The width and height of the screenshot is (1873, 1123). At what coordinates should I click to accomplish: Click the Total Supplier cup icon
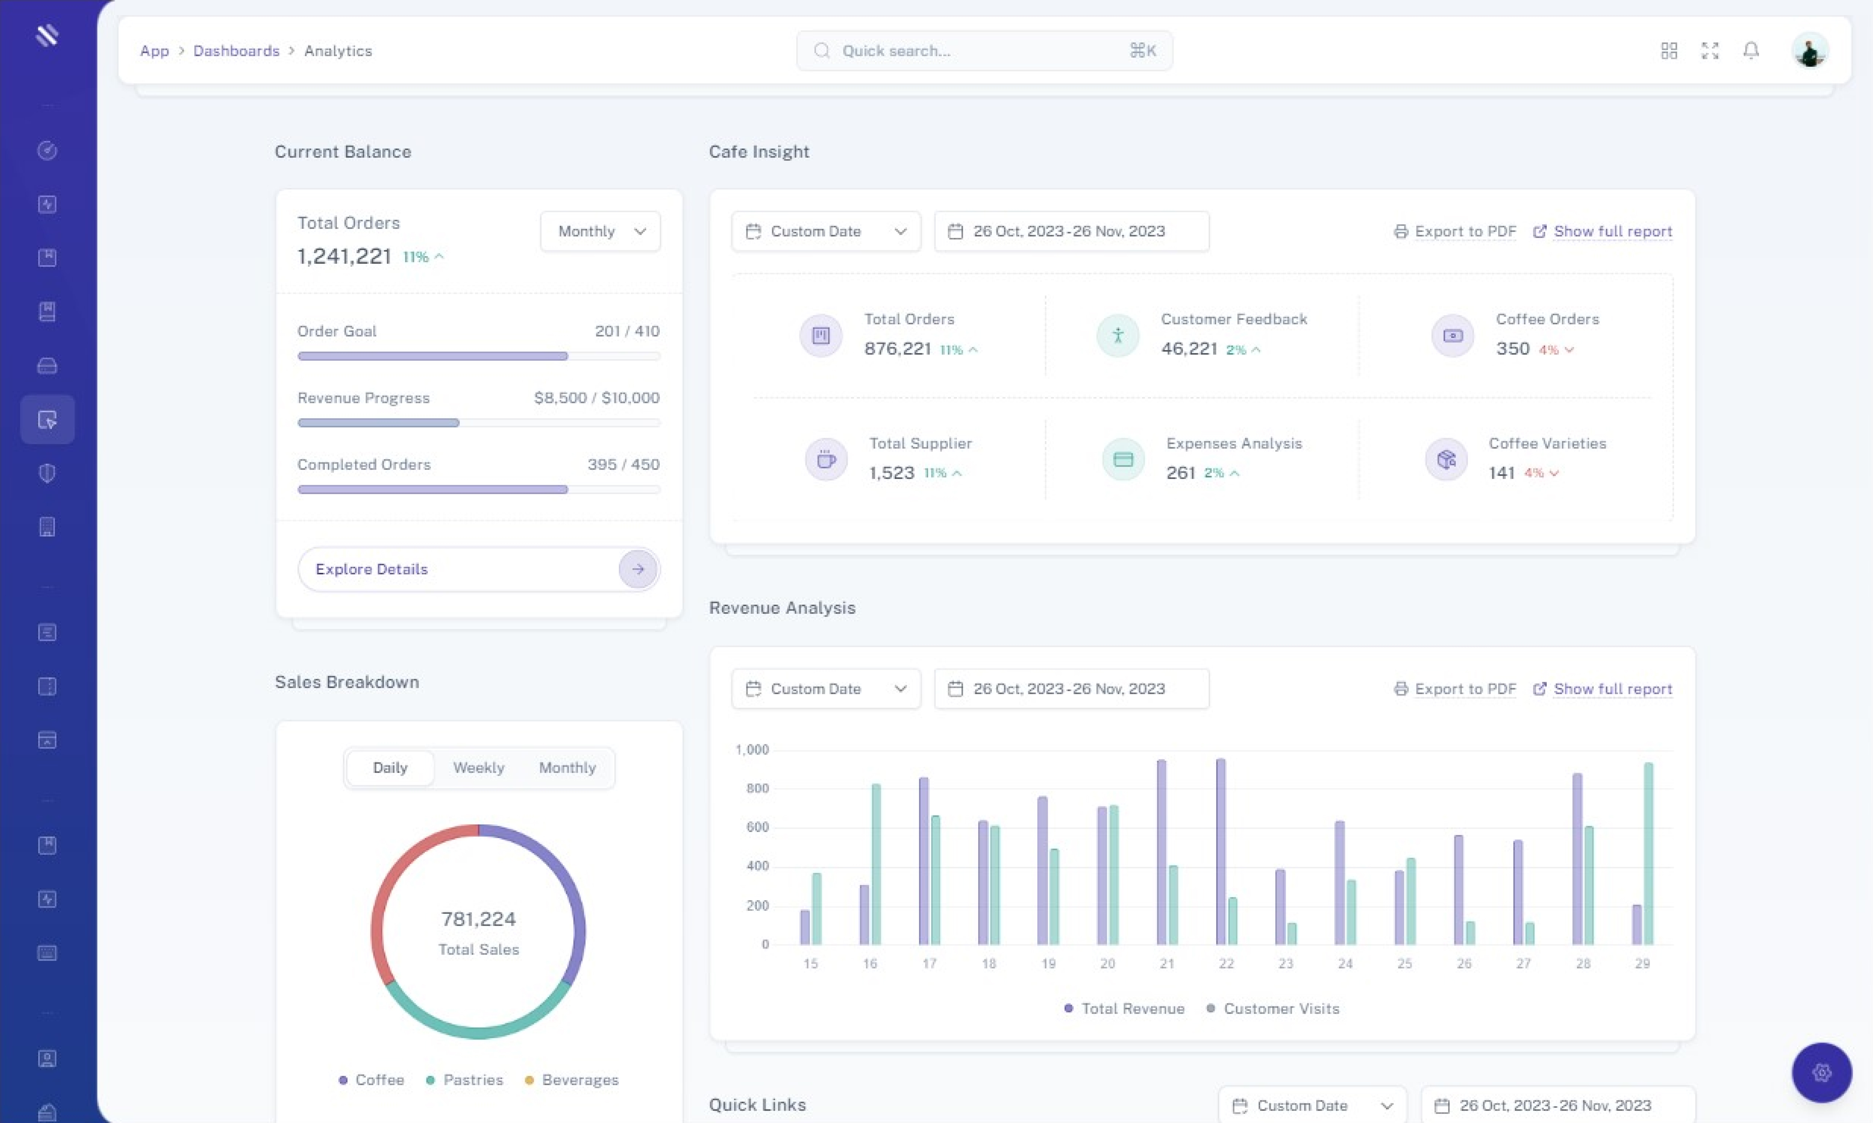826,459
